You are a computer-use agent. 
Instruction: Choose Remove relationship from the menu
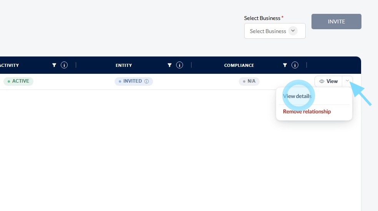(307, 111)
